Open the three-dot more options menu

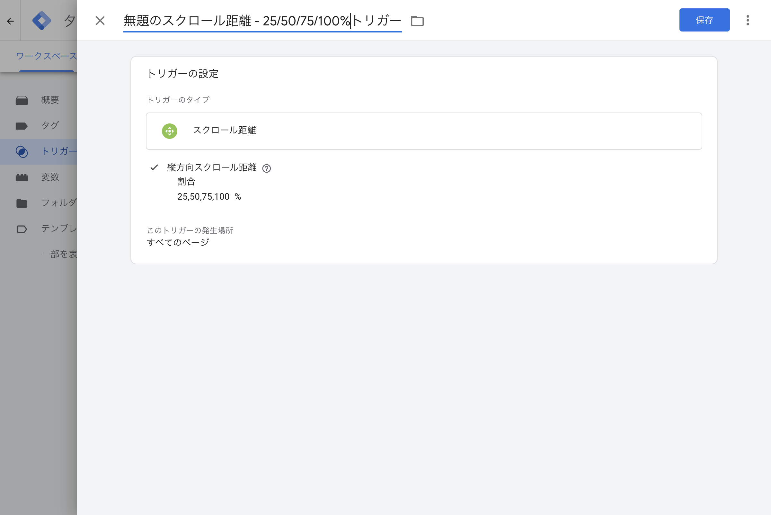(748, 20)
